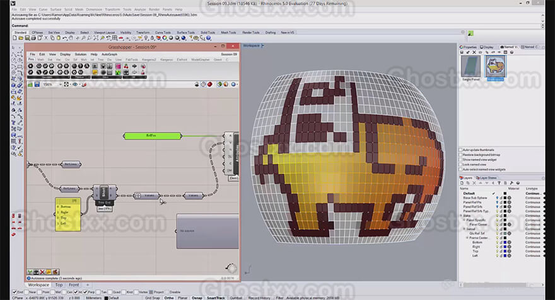Click the Layers panel tools hammer icon

point(511,183)
